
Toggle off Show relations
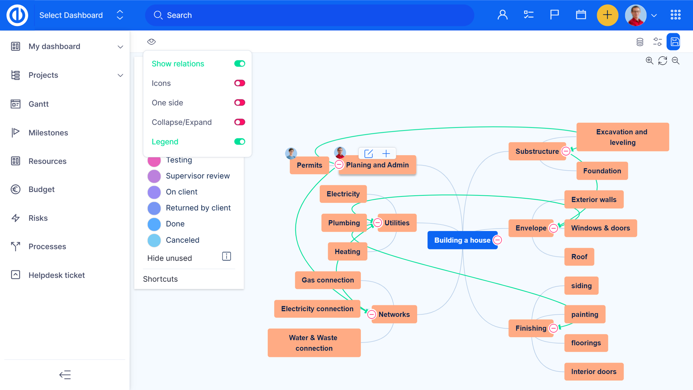[x=239, y=63]
